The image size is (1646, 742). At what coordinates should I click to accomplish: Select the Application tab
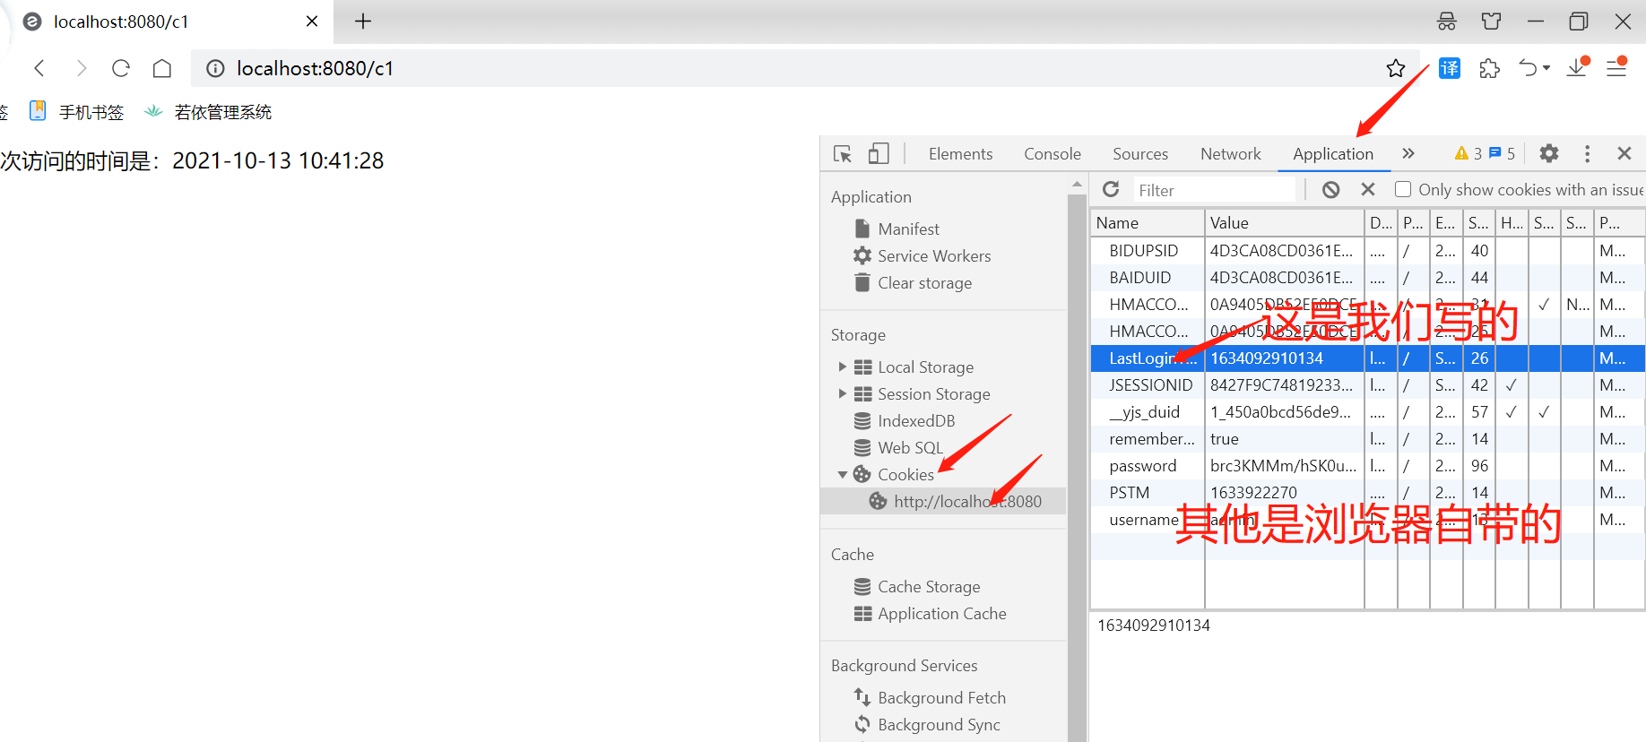[1333, 154]
